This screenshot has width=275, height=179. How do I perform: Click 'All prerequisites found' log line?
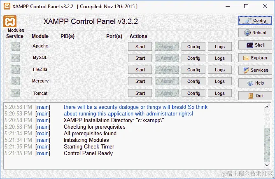point(90,133)
